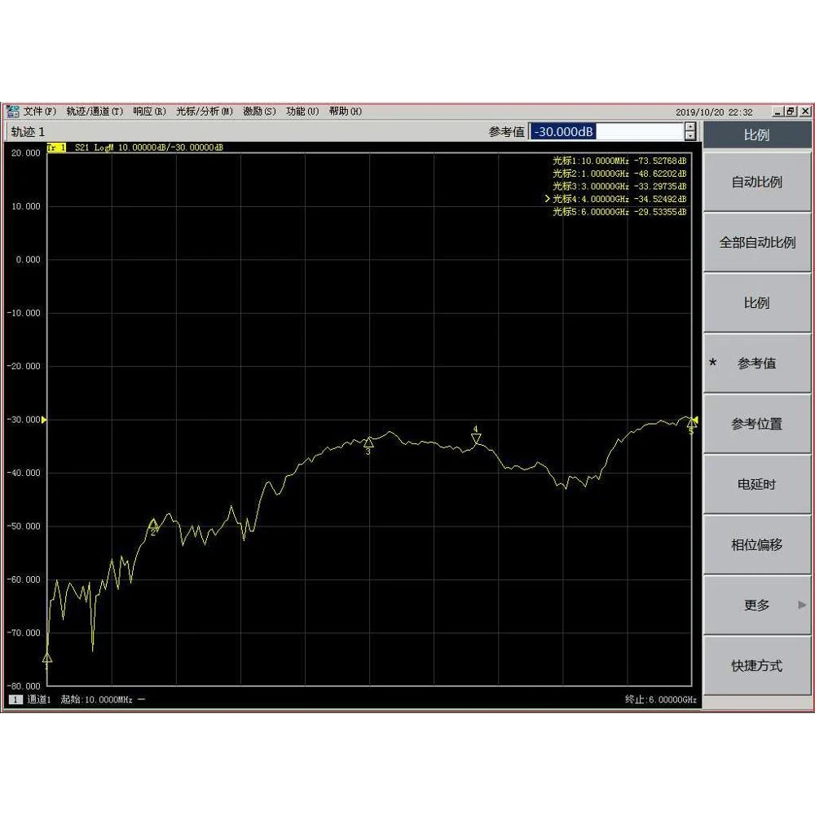Click the 通道1 label in status bar
815x815 pixels.
tap(39, 699)
